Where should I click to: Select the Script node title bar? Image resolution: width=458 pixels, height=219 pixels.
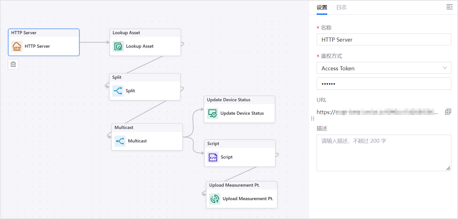(240, 143)
